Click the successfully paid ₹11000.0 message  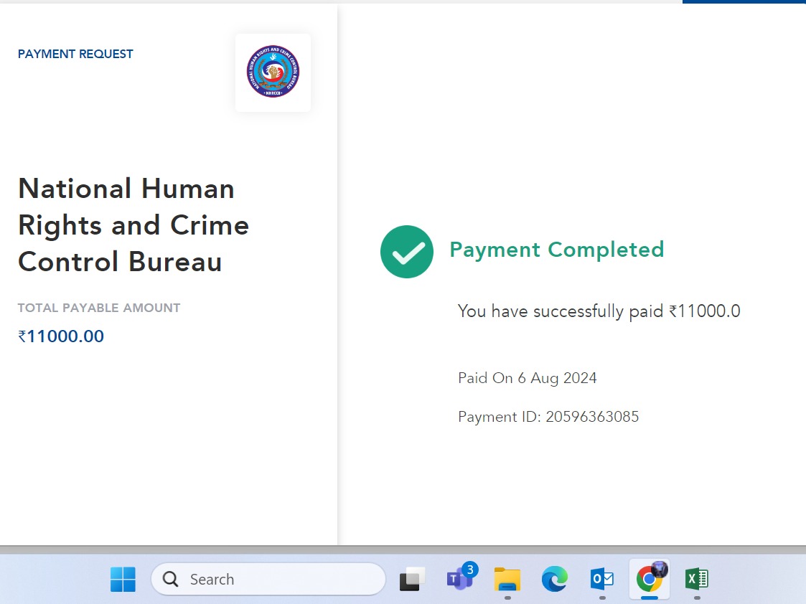pos(599,311)
